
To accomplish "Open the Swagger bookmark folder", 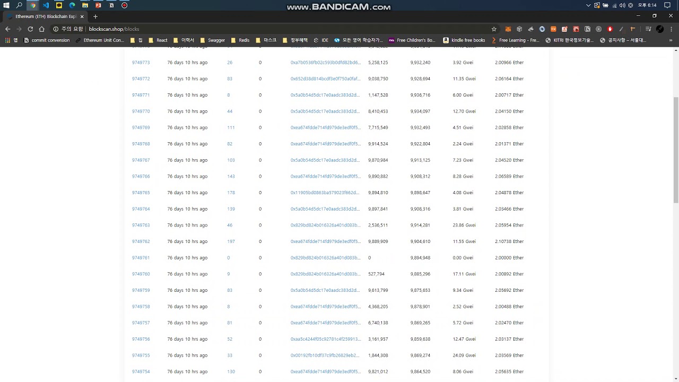I will (x=212, y=40).
